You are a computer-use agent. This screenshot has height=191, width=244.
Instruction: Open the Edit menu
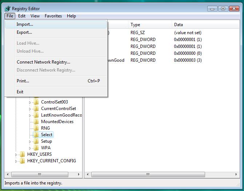click(21, 16)
